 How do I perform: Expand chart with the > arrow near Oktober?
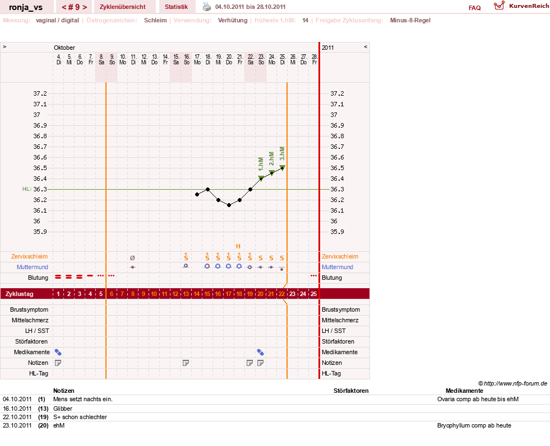tap(4, 46)
